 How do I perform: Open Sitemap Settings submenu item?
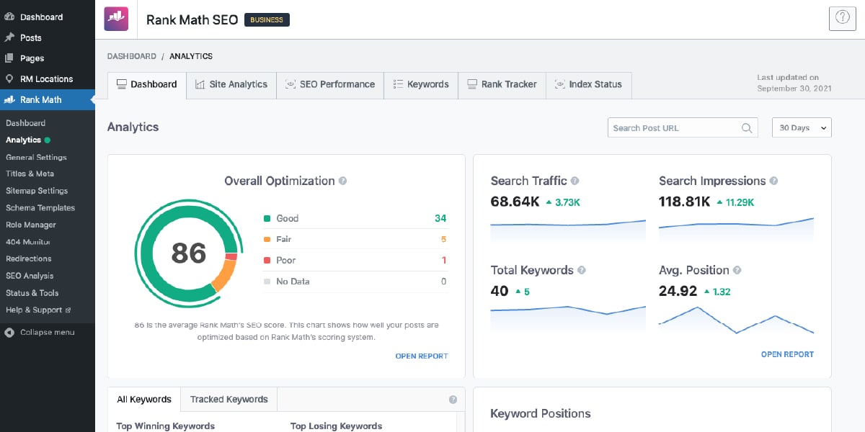[37, 191]
